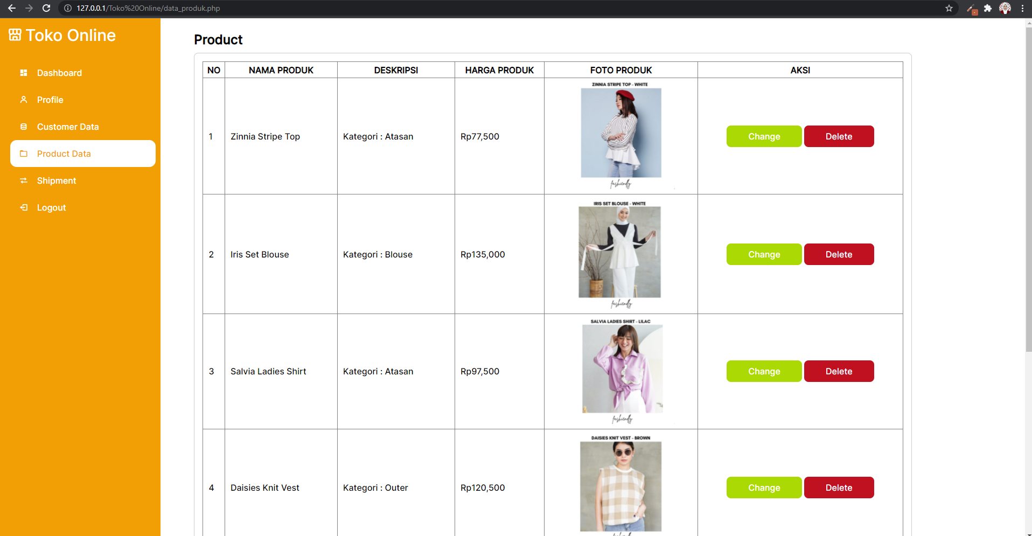1032x536 pixels.
Task: Select the Product Data folder icon
Action: [24, 154]
